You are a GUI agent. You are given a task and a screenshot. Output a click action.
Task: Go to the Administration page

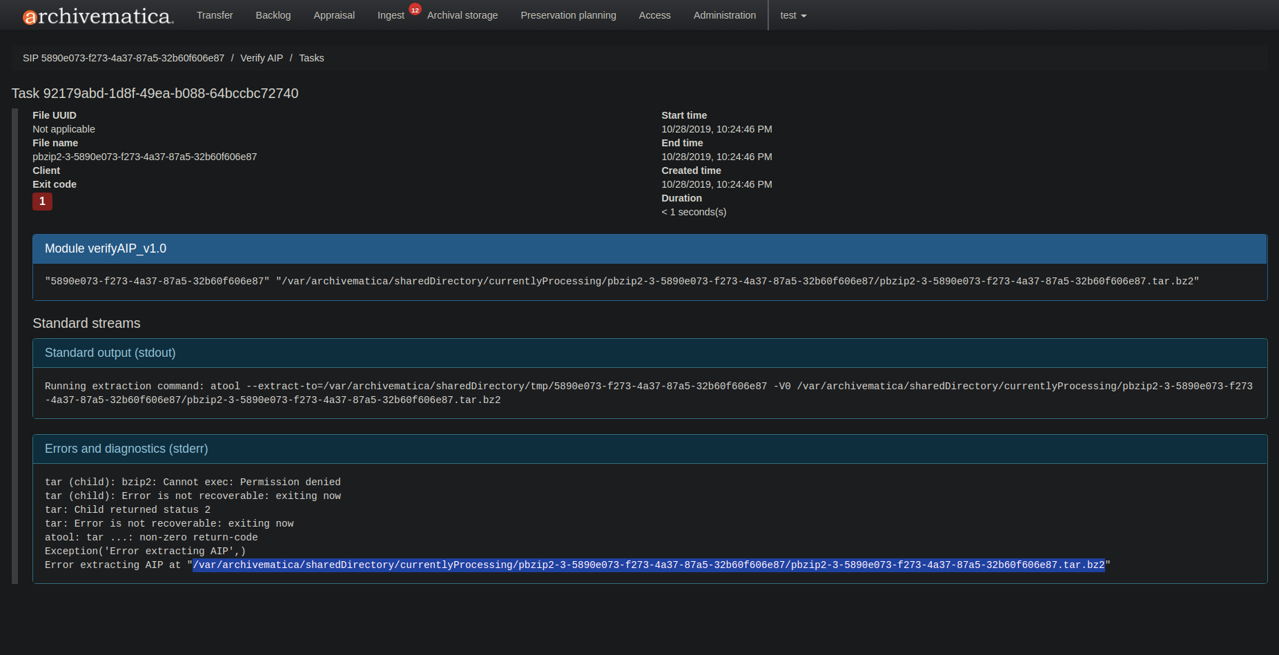tap(725, 15)
